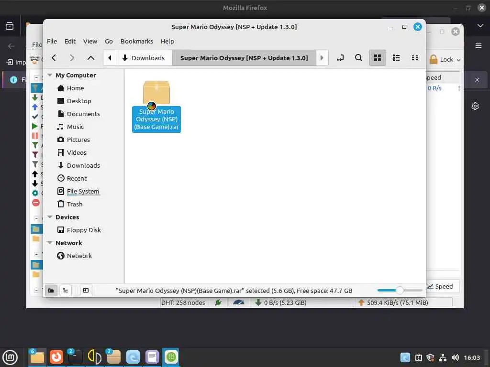The width and height of the screenshot is (490, 367).
Task: Go back in Nemo file manager
Action: pyautogui.click(x=54, y=58)
